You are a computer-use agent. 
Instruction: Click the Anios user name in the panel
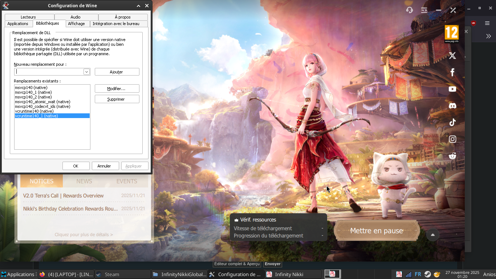tap(489, 274)
